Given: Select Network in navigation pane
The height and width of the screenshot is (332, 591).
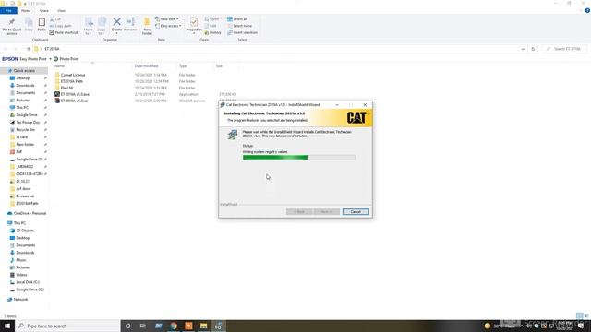Looking at the screenshot, I should click(x=20, y=300).
